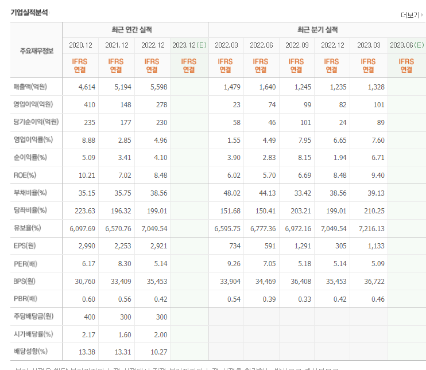Select the 순이익률(%) row label

pos(30,157)
